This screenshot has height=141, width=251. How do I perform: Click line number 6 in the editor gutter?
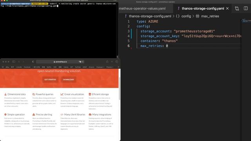pos(128,46)
